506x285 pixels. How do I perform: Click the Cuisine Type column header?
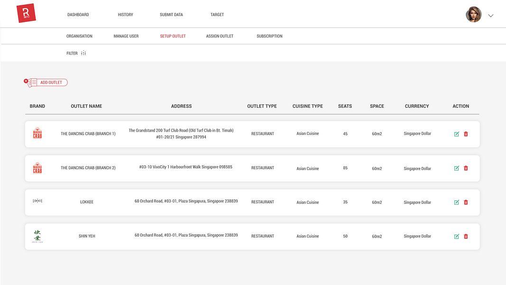click(308, 106)
